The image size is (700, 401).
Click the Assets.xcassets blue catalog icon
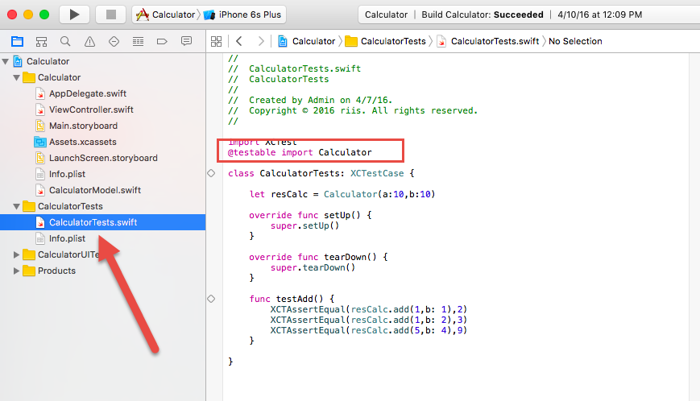click(x=40, y=142)
